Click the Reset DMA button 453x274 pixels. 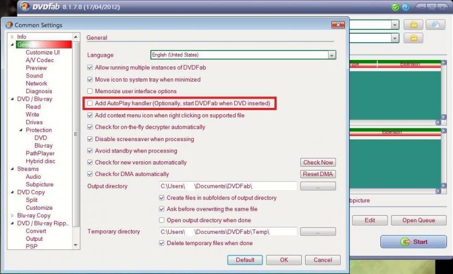[x=318, y=174]
